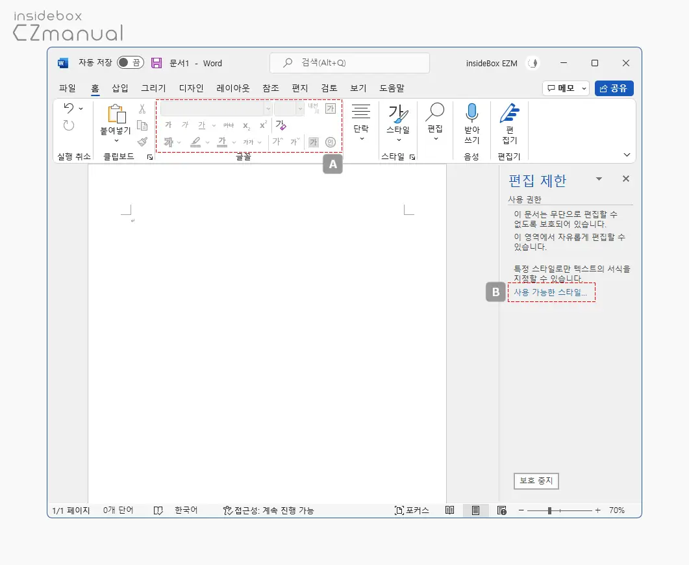Image resolution: width=689 pixels, height=565 pixels.
Task: Click the Save floppy disk icon
Action: point(157,63)
